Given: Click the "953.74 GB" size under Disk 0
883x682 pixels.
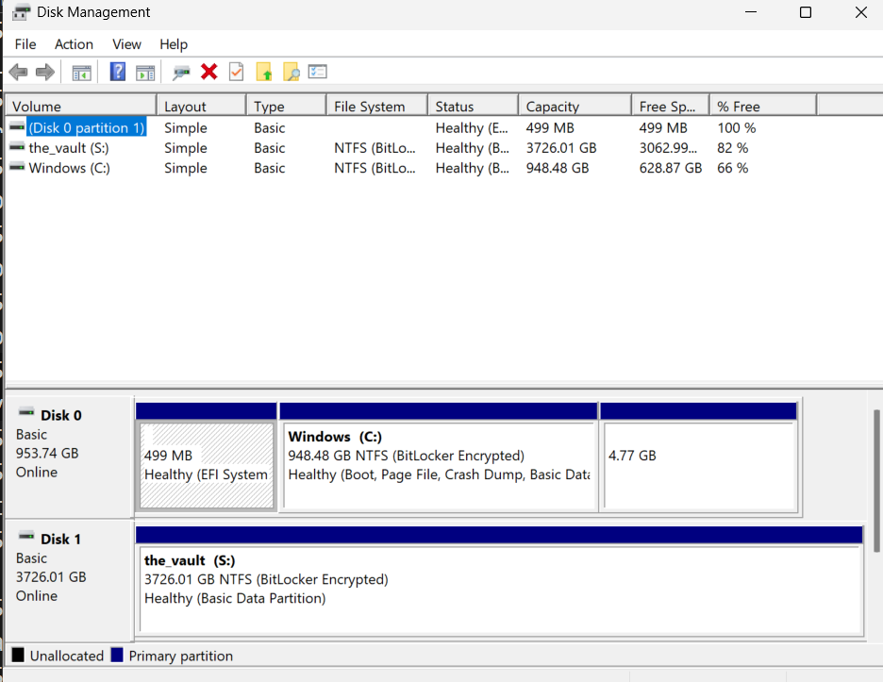Looking at the screenshot, I should [x=47, y=453].
